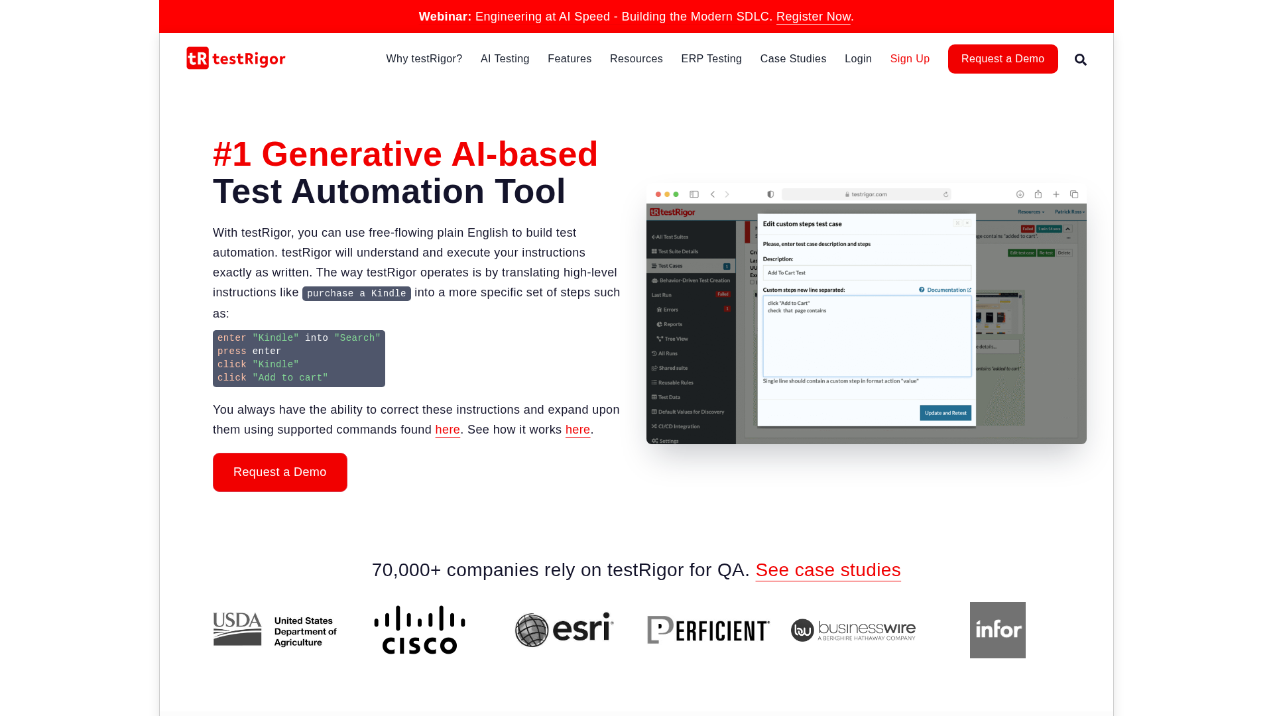Collapse the test result panel with the chevron
The height and width of the screenshot is (716, 1273).
coord(1067,229)
